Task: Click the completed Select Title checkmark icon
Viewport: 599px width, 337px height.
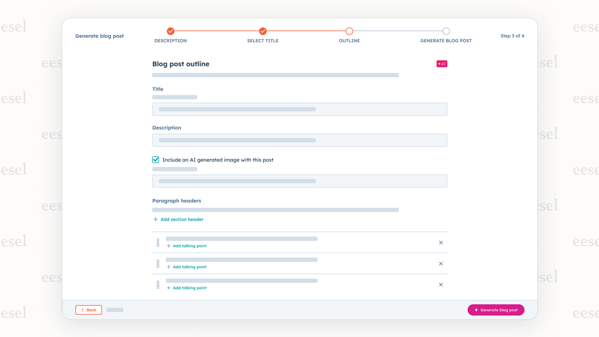Action: (x=263, y=31)
